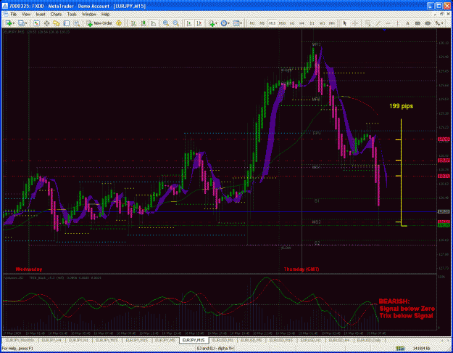
Task: Switch to the EURJPY,Monthly chart tab
Action: pyautogui.click(x=20, y=340)
